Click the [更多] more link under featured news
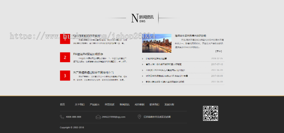Viewport: 284px width, 133px height. [218, 51]
